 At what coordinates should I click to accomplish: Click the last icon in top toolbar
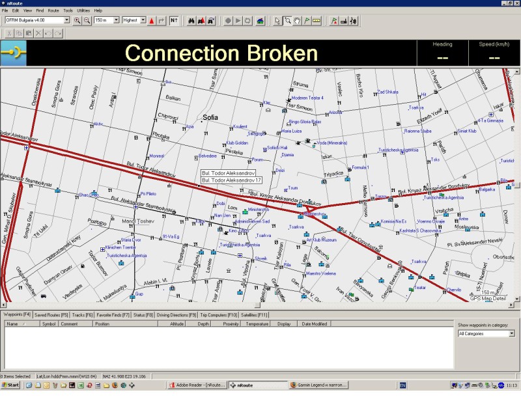pos(354,21)
